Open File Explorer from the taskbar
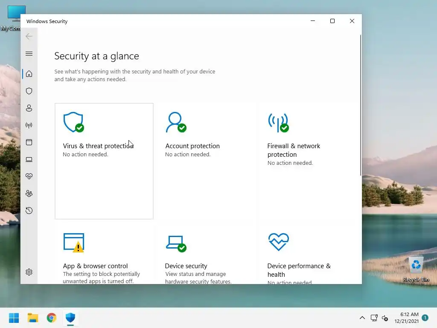The image size is (437, 328). pyautogui.click(x=33, y=318)
